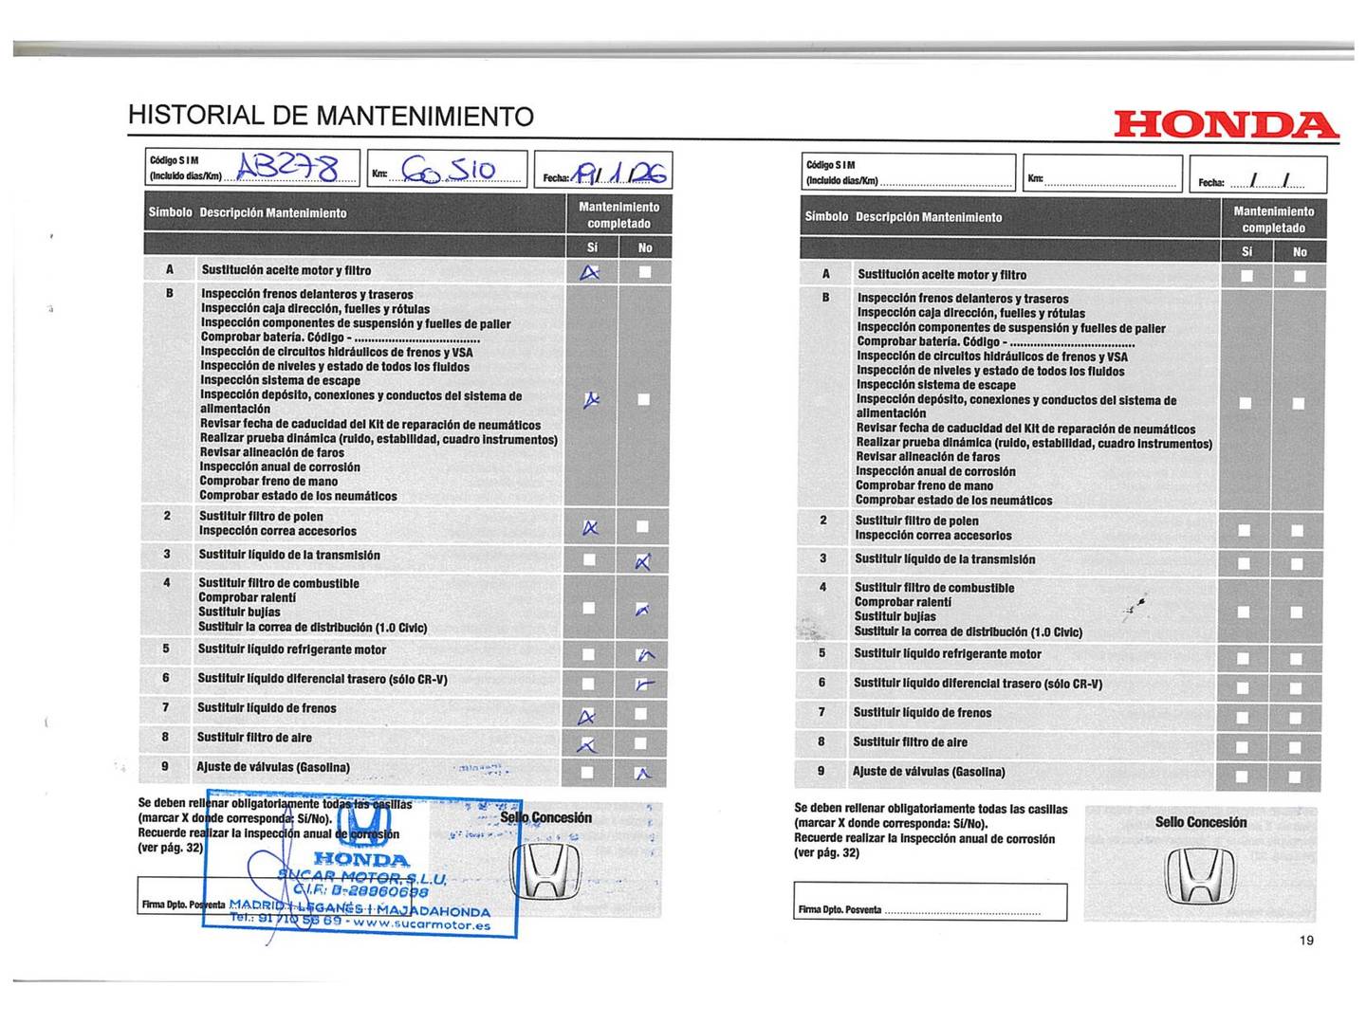
Task: Click the Sí box for 'líquido refrigerante motor', right page
Action: coord(1244,658)
